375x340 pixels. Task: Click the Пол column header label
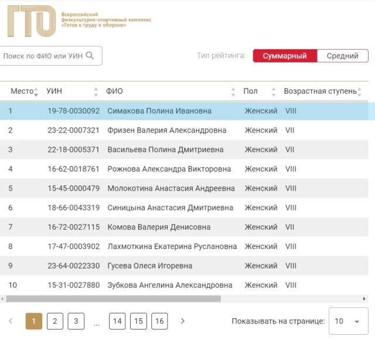click(x=250, y=91)
